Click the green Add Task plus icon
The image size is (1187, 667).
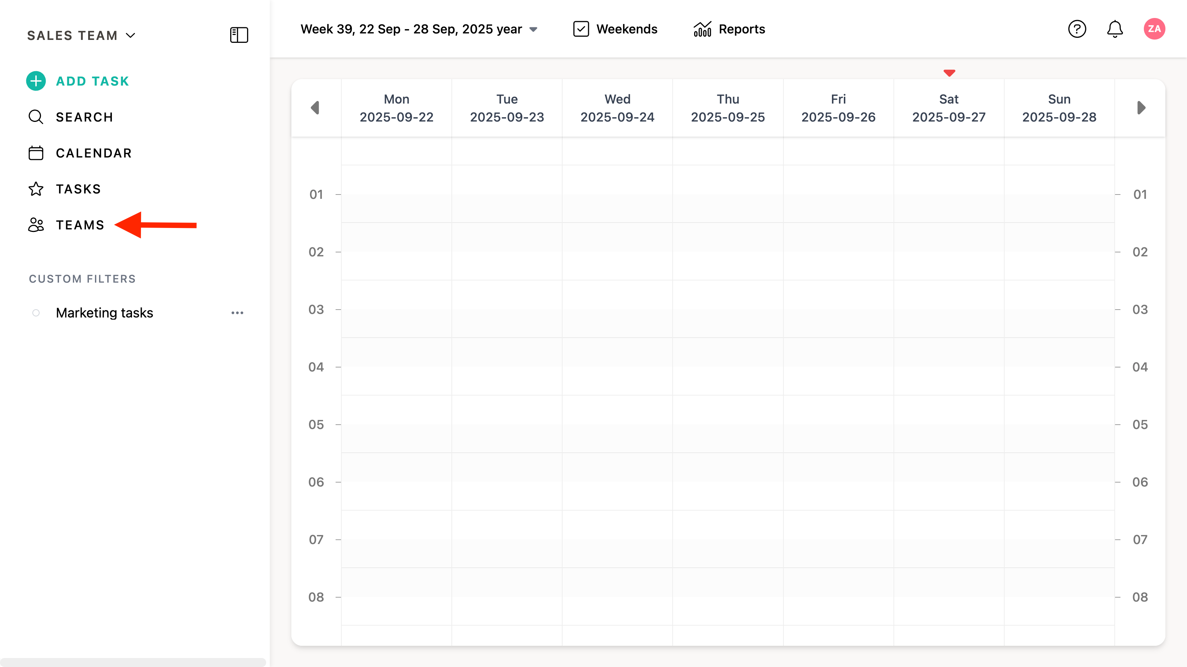[36, 81]
